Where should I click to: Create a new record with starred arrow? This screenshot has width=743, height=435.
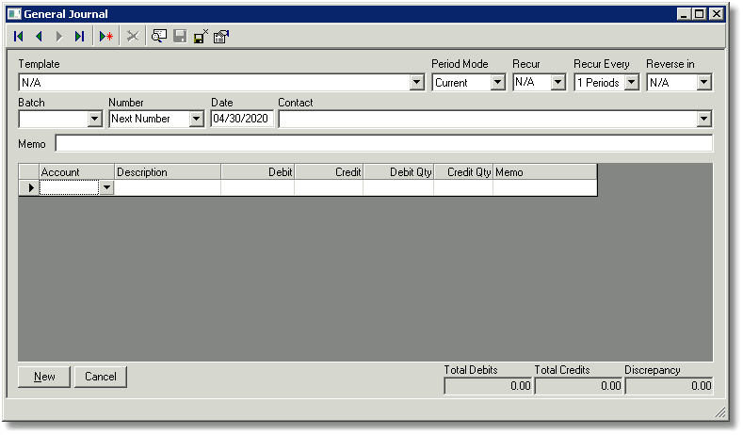click(106, 36)
